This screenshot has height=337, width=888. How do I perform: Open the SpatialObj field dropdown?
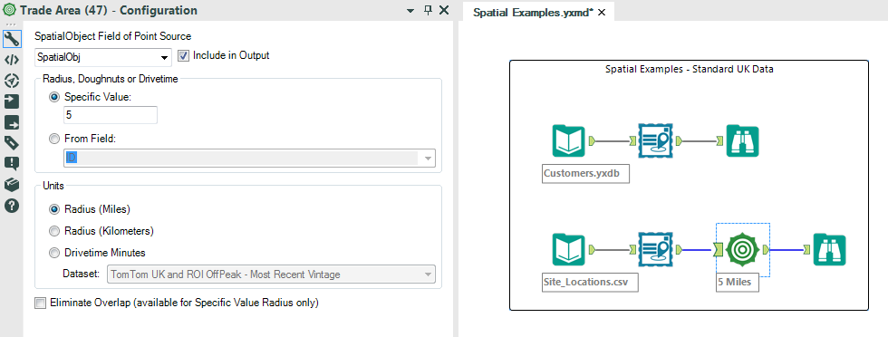103,57
